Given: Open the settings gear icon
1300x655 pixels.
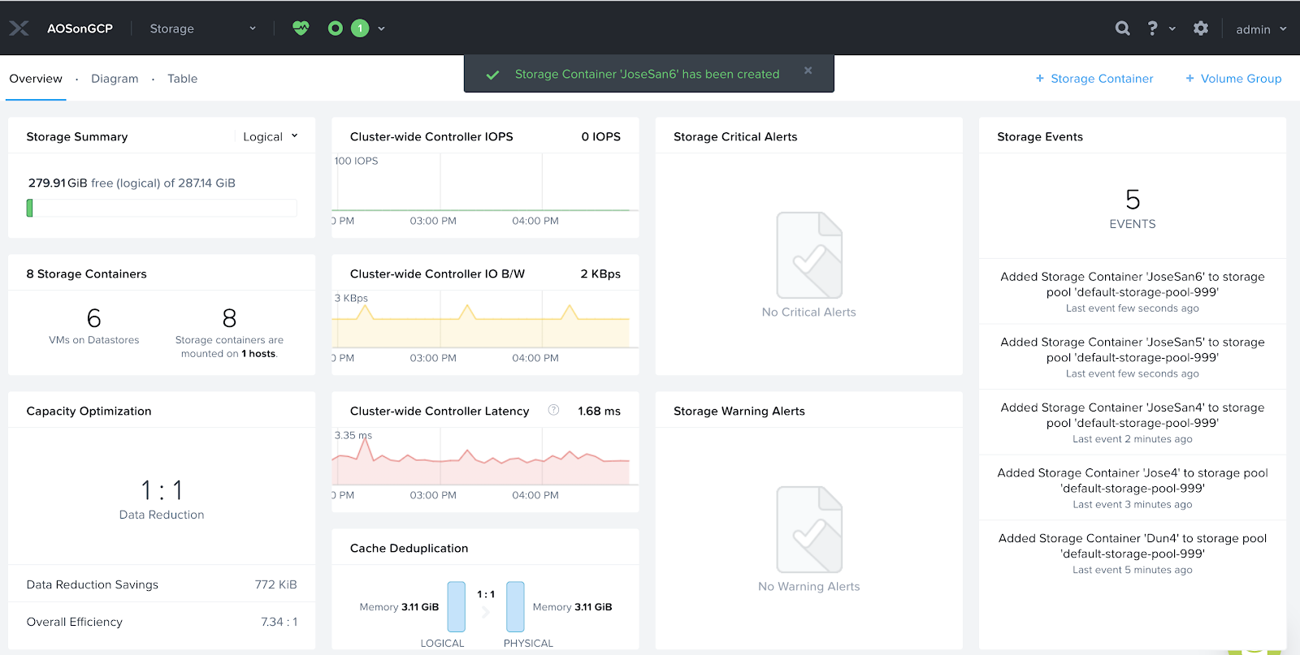Looking at the screenshot, I should [x=1200, y=28].
